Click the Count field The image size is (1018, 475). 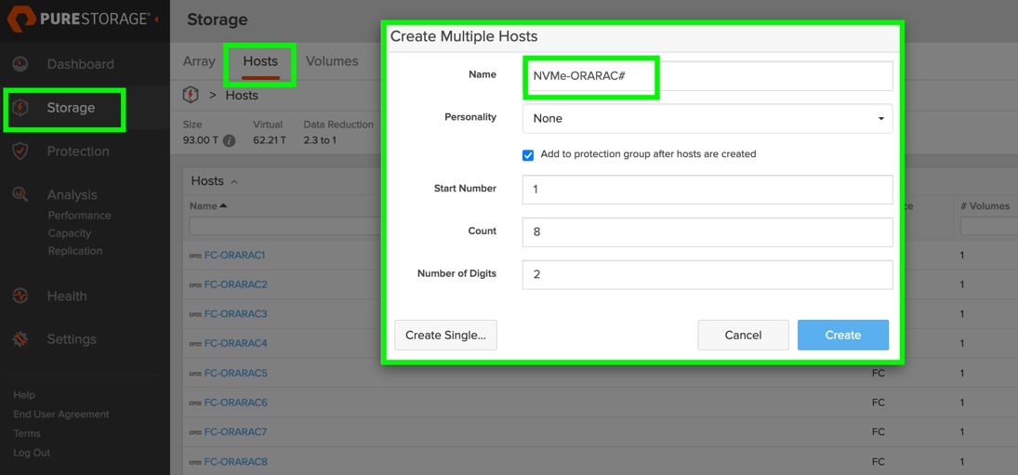point(707,231)
